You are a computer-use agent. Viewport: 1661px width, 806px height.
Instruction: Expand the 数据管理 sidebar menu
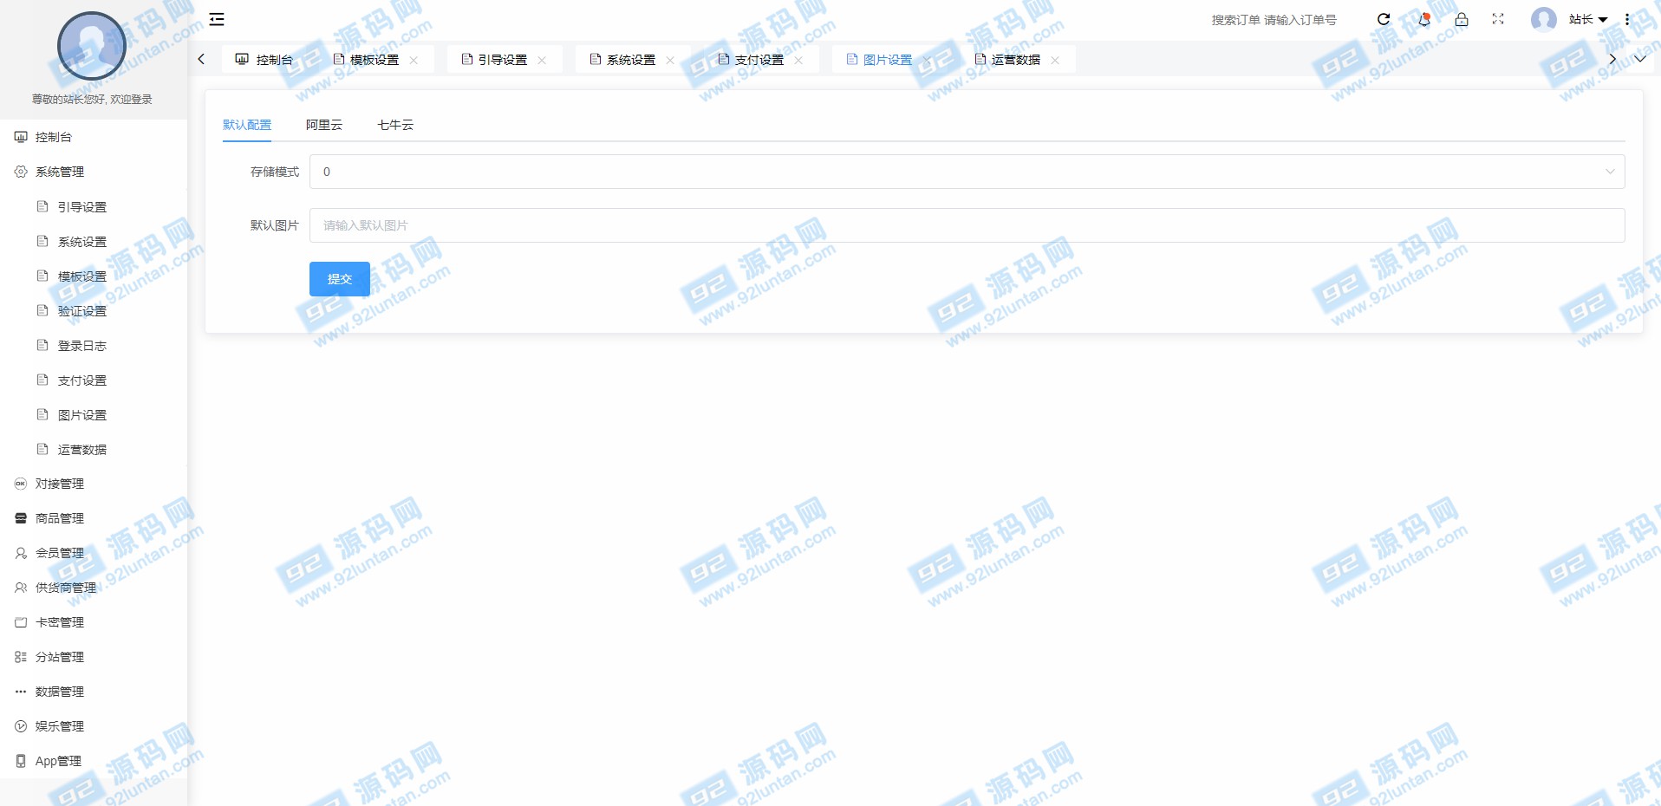(94, 692)
